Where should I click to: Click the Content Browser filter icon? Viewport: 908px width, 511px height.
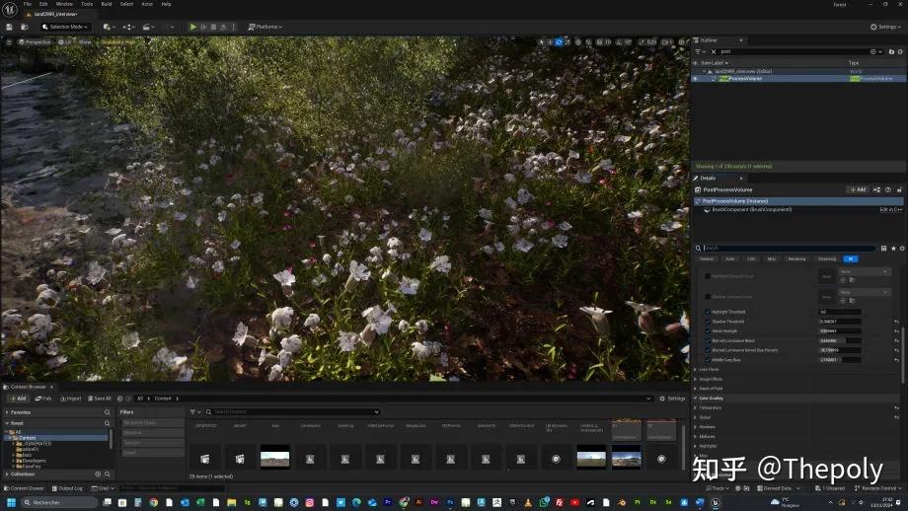(194, 412)
